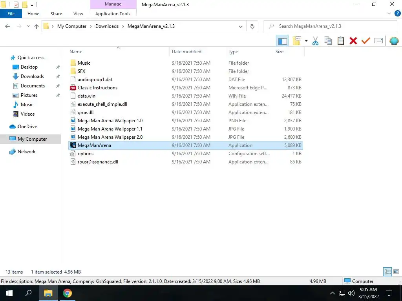The width and height of the screenshot is (402, 301).
Task: Click the search MegaManArena_v2.1.3 box
Action: [330, 26]
